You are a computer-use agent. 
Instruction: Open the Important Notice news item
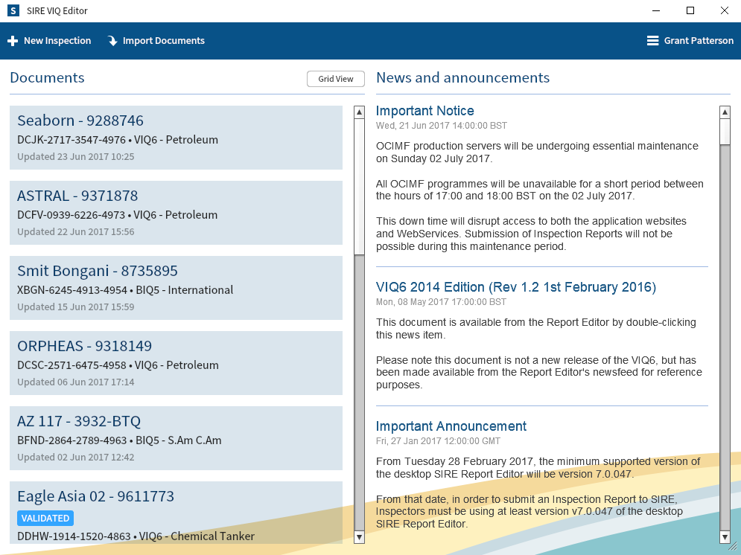pyautogui.click(x=424, y=111)
